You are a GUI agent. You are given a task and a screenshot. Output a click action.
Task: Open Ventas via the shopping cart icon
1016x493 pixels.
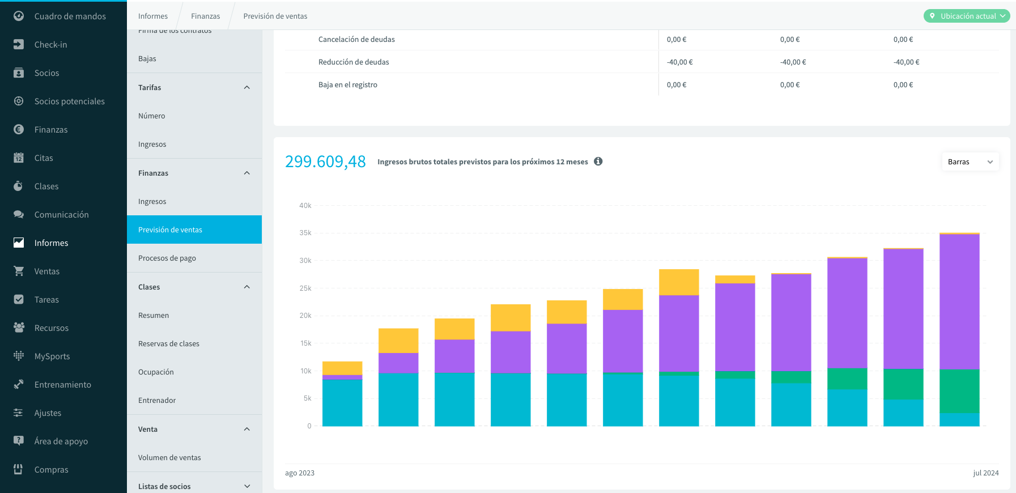pos(19,271)
